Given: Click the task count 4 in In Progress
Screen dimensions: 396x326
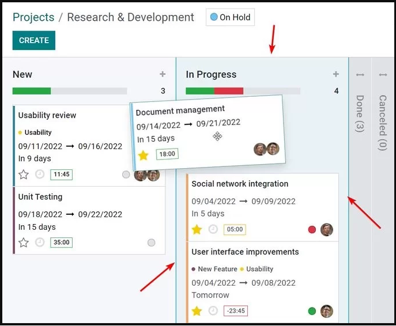Looking at the screenshot, I should (336, 91).
